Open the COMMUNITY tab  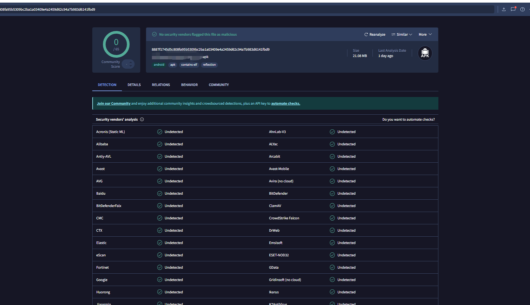tap(219, 85)
